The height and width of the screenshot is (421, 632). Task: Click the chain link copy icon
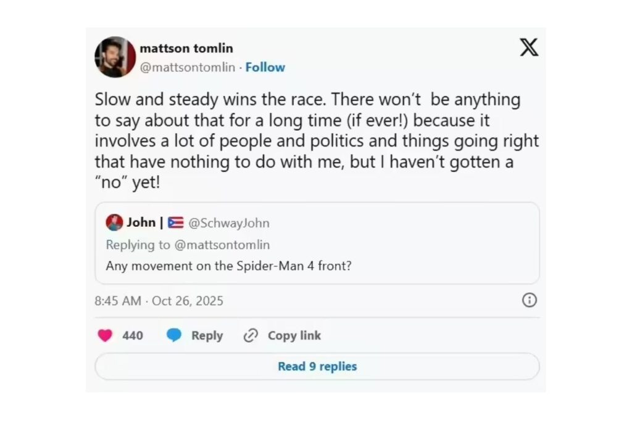point(251,335)
